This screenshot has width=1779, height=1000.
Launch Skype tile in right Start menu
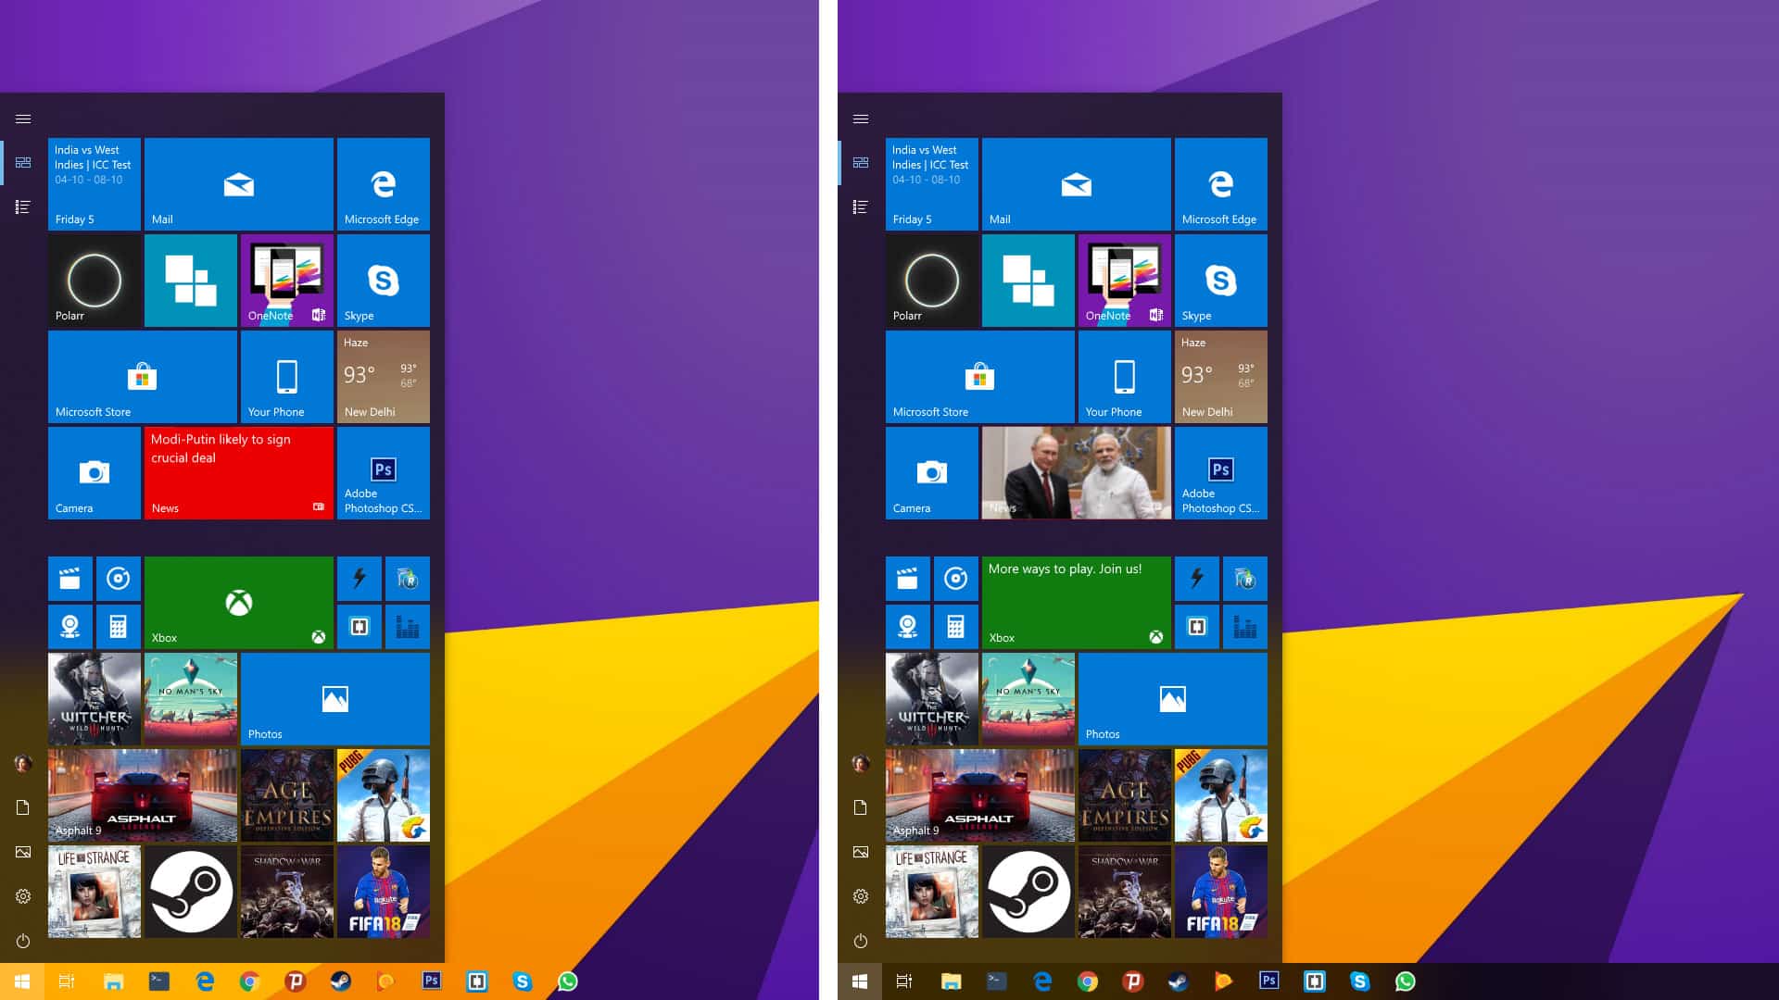coord(1220,281)
